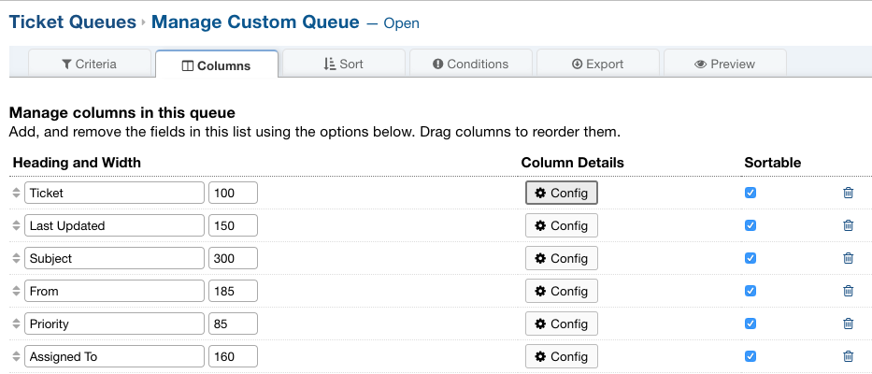Go to the Conditions tab
The image size is (872, 374).
[471, 64]
